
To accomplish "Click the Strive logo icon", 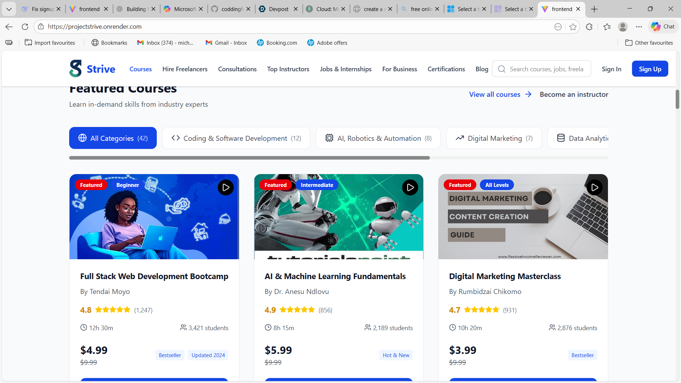I will click(x=76, y=69).
